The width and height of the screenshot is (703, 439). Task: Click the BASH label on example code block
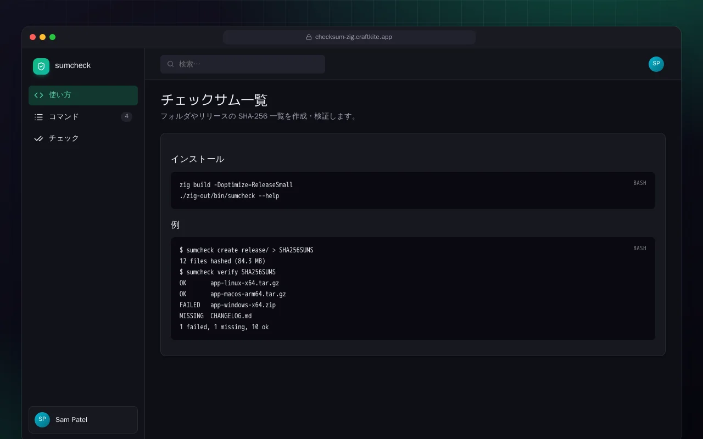click(640, 248)
